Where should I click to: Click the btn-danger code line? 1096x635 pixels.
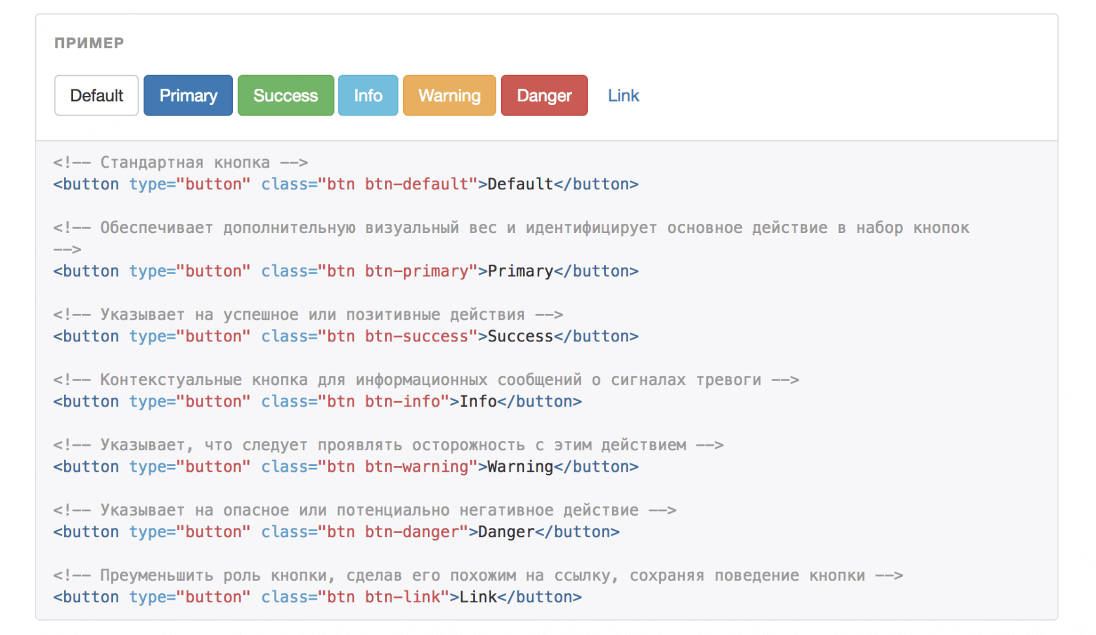click(337, 532)
